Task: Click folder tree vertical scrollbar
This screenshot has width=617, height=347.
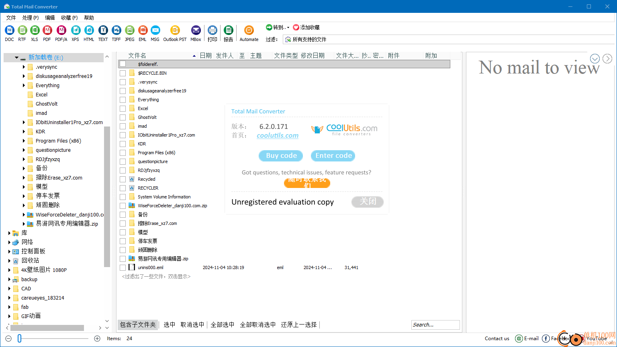Action: [x=107, y=197]
